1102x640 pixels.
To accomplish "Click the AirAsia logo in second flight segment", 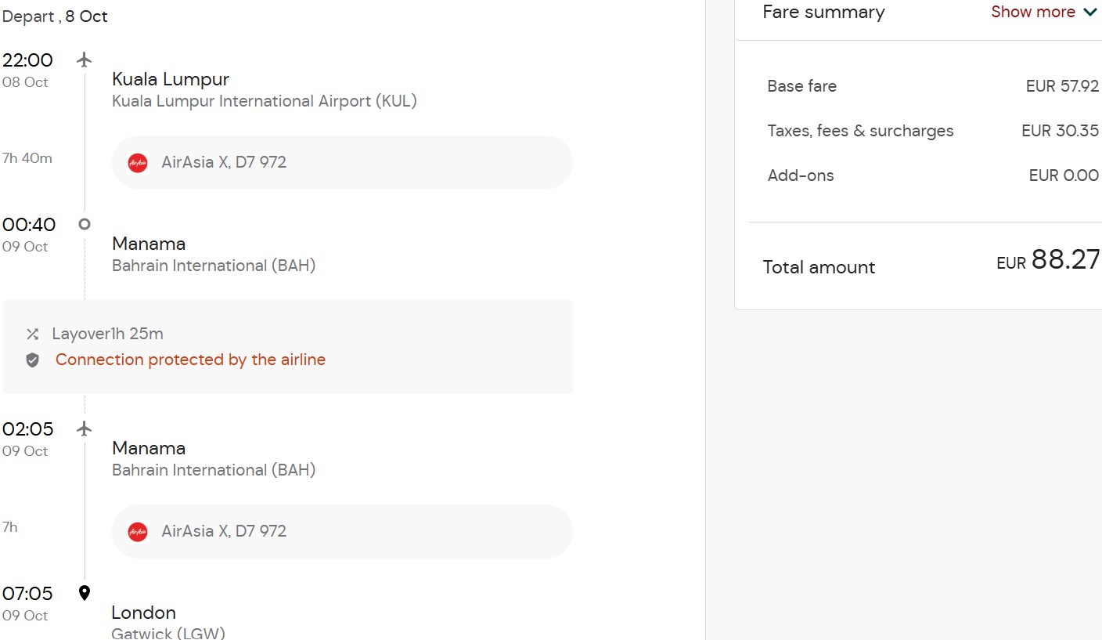I will coord(138,532).
